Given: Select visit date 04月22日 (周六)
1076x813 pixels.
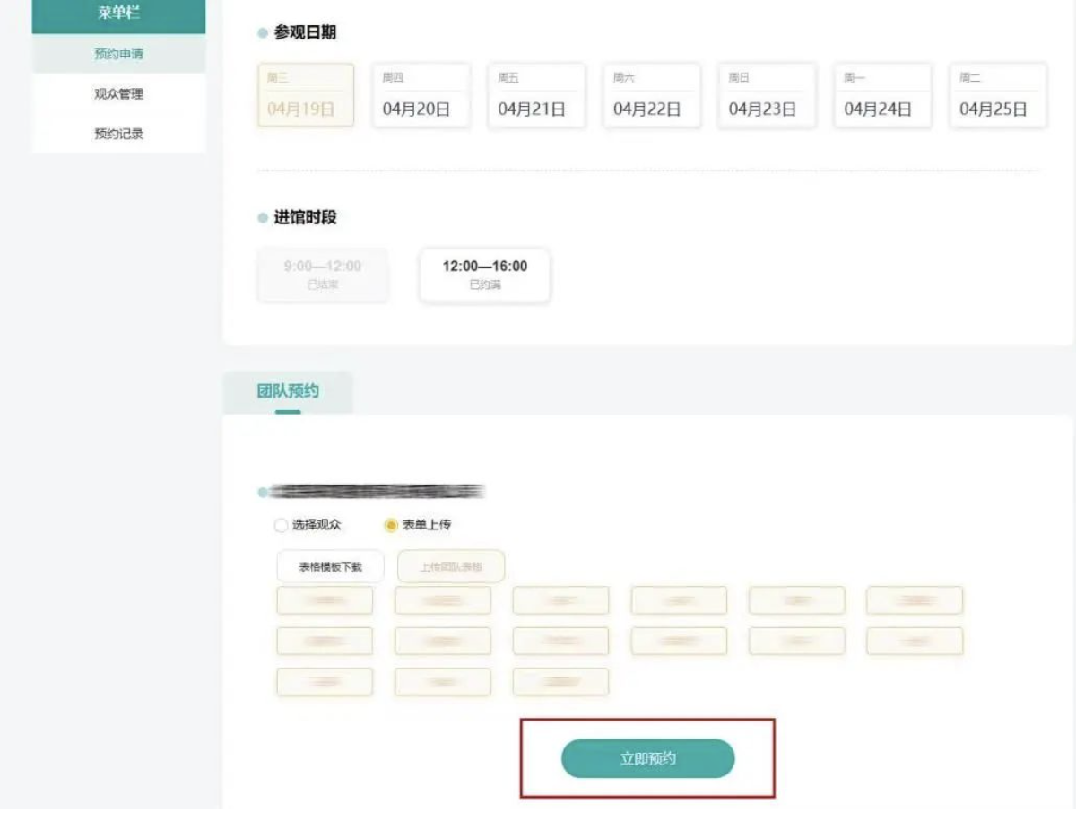Looking at the screenshot, I should pyautogui.click(x=652, y=95).
